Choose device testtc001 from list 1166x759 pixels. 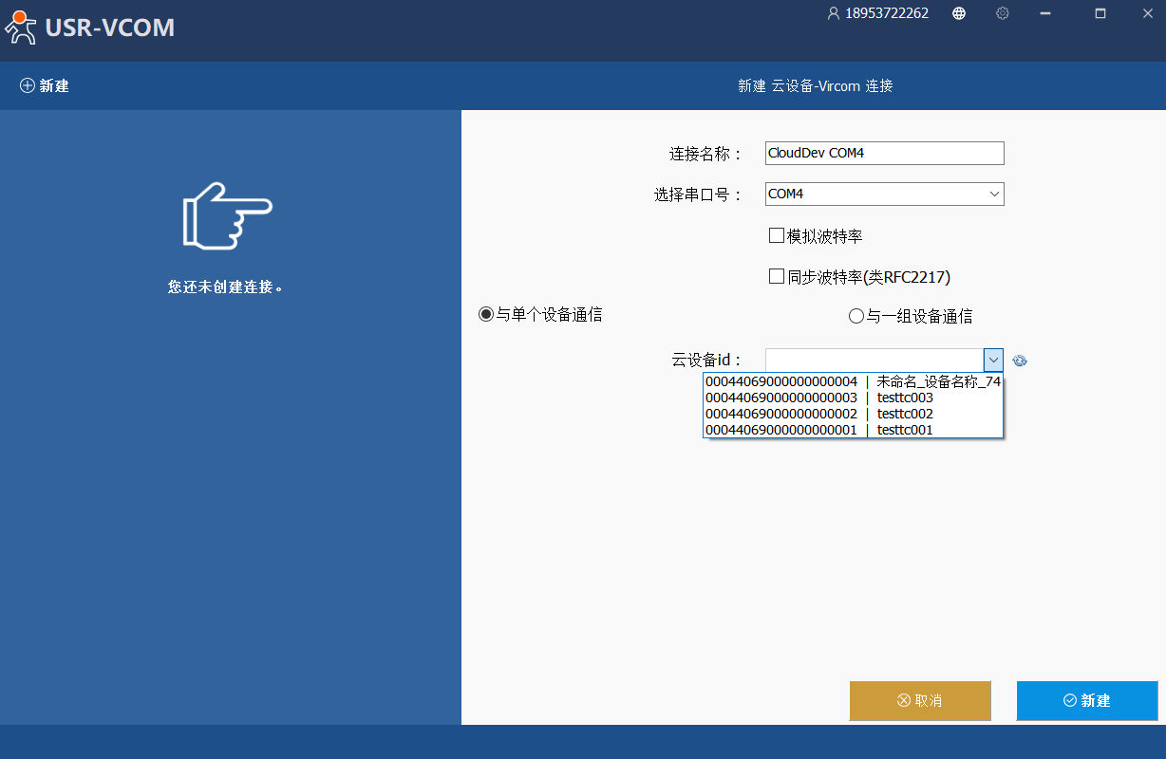(x=853, y=431)
